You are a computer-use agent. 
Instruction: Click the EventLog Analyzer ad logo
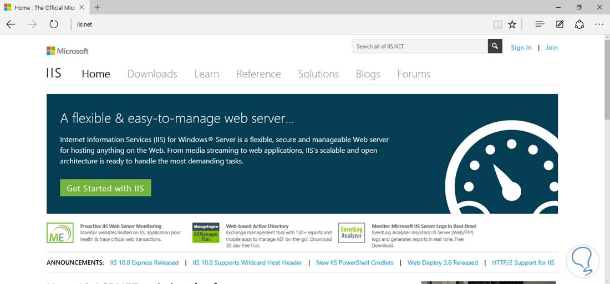point(352,233)
